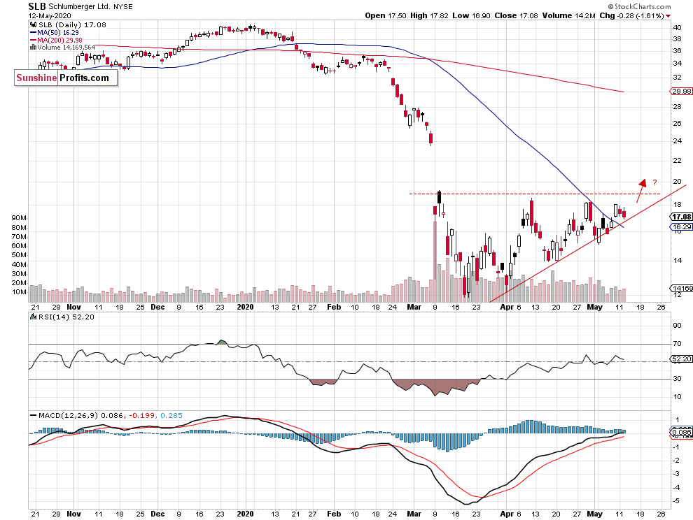Click the 90M label on the volume scale
Viewport: 693px width, 520px height.
point(19,218)
